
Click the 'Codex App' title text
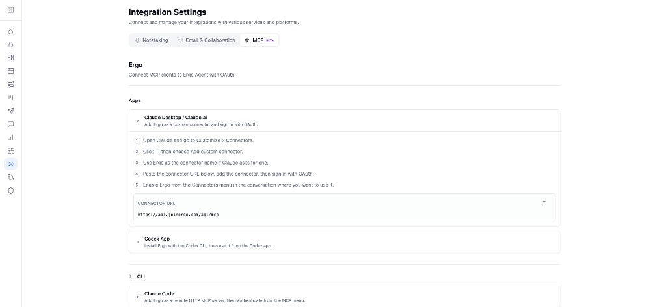157,239
